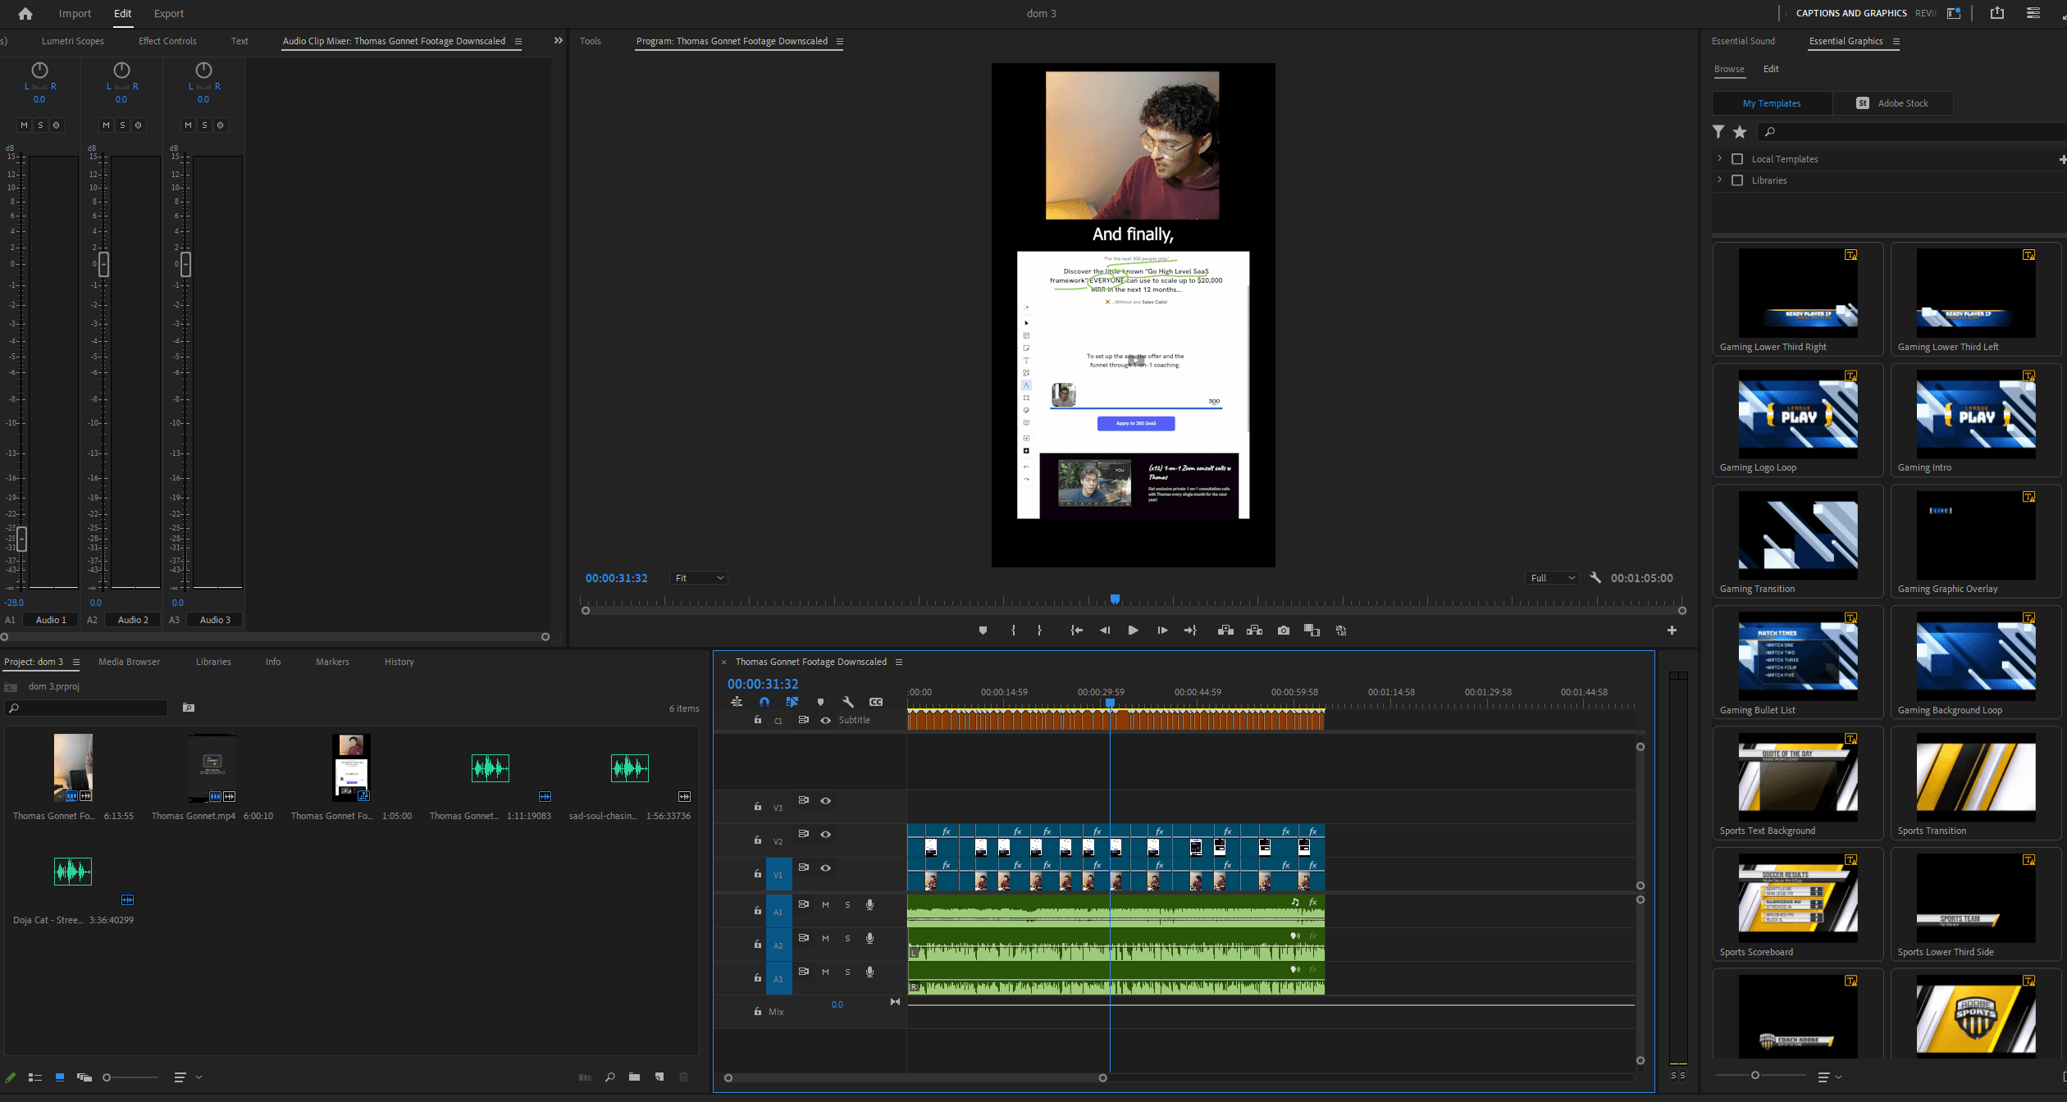Open the Export workspace tab
The width and height of the screenshot is (2067, 1102).
point(168,14)
